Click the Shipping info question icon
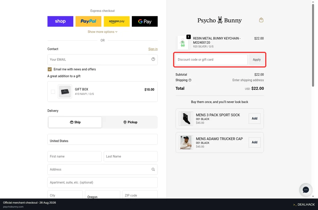 coord(190,80)
